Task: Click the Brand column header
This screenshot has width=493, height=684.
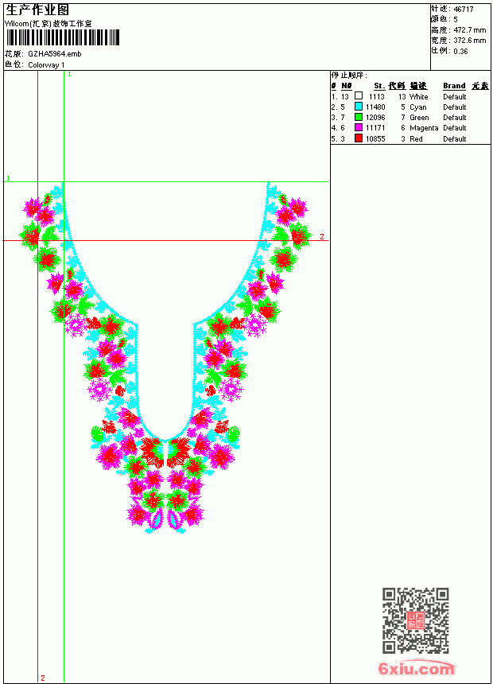Action: point(454,86)
